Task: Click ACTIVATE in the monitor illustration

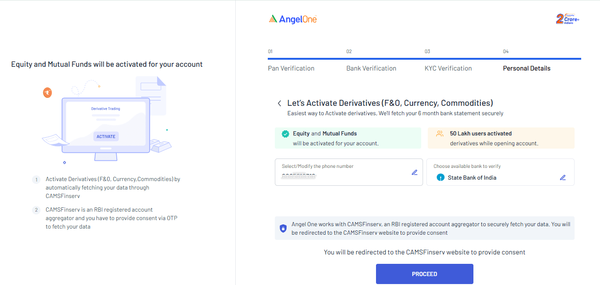Action: (106, 136)
